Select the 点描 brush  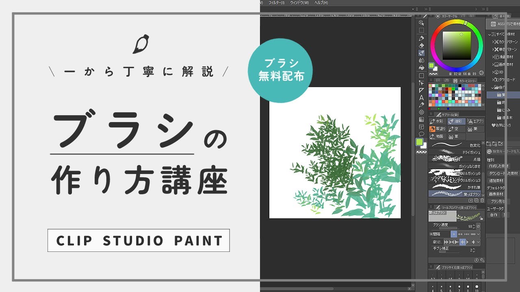(455, 159)
